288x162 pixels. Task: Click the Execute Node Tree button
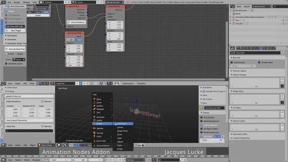[x=15, y=49]
